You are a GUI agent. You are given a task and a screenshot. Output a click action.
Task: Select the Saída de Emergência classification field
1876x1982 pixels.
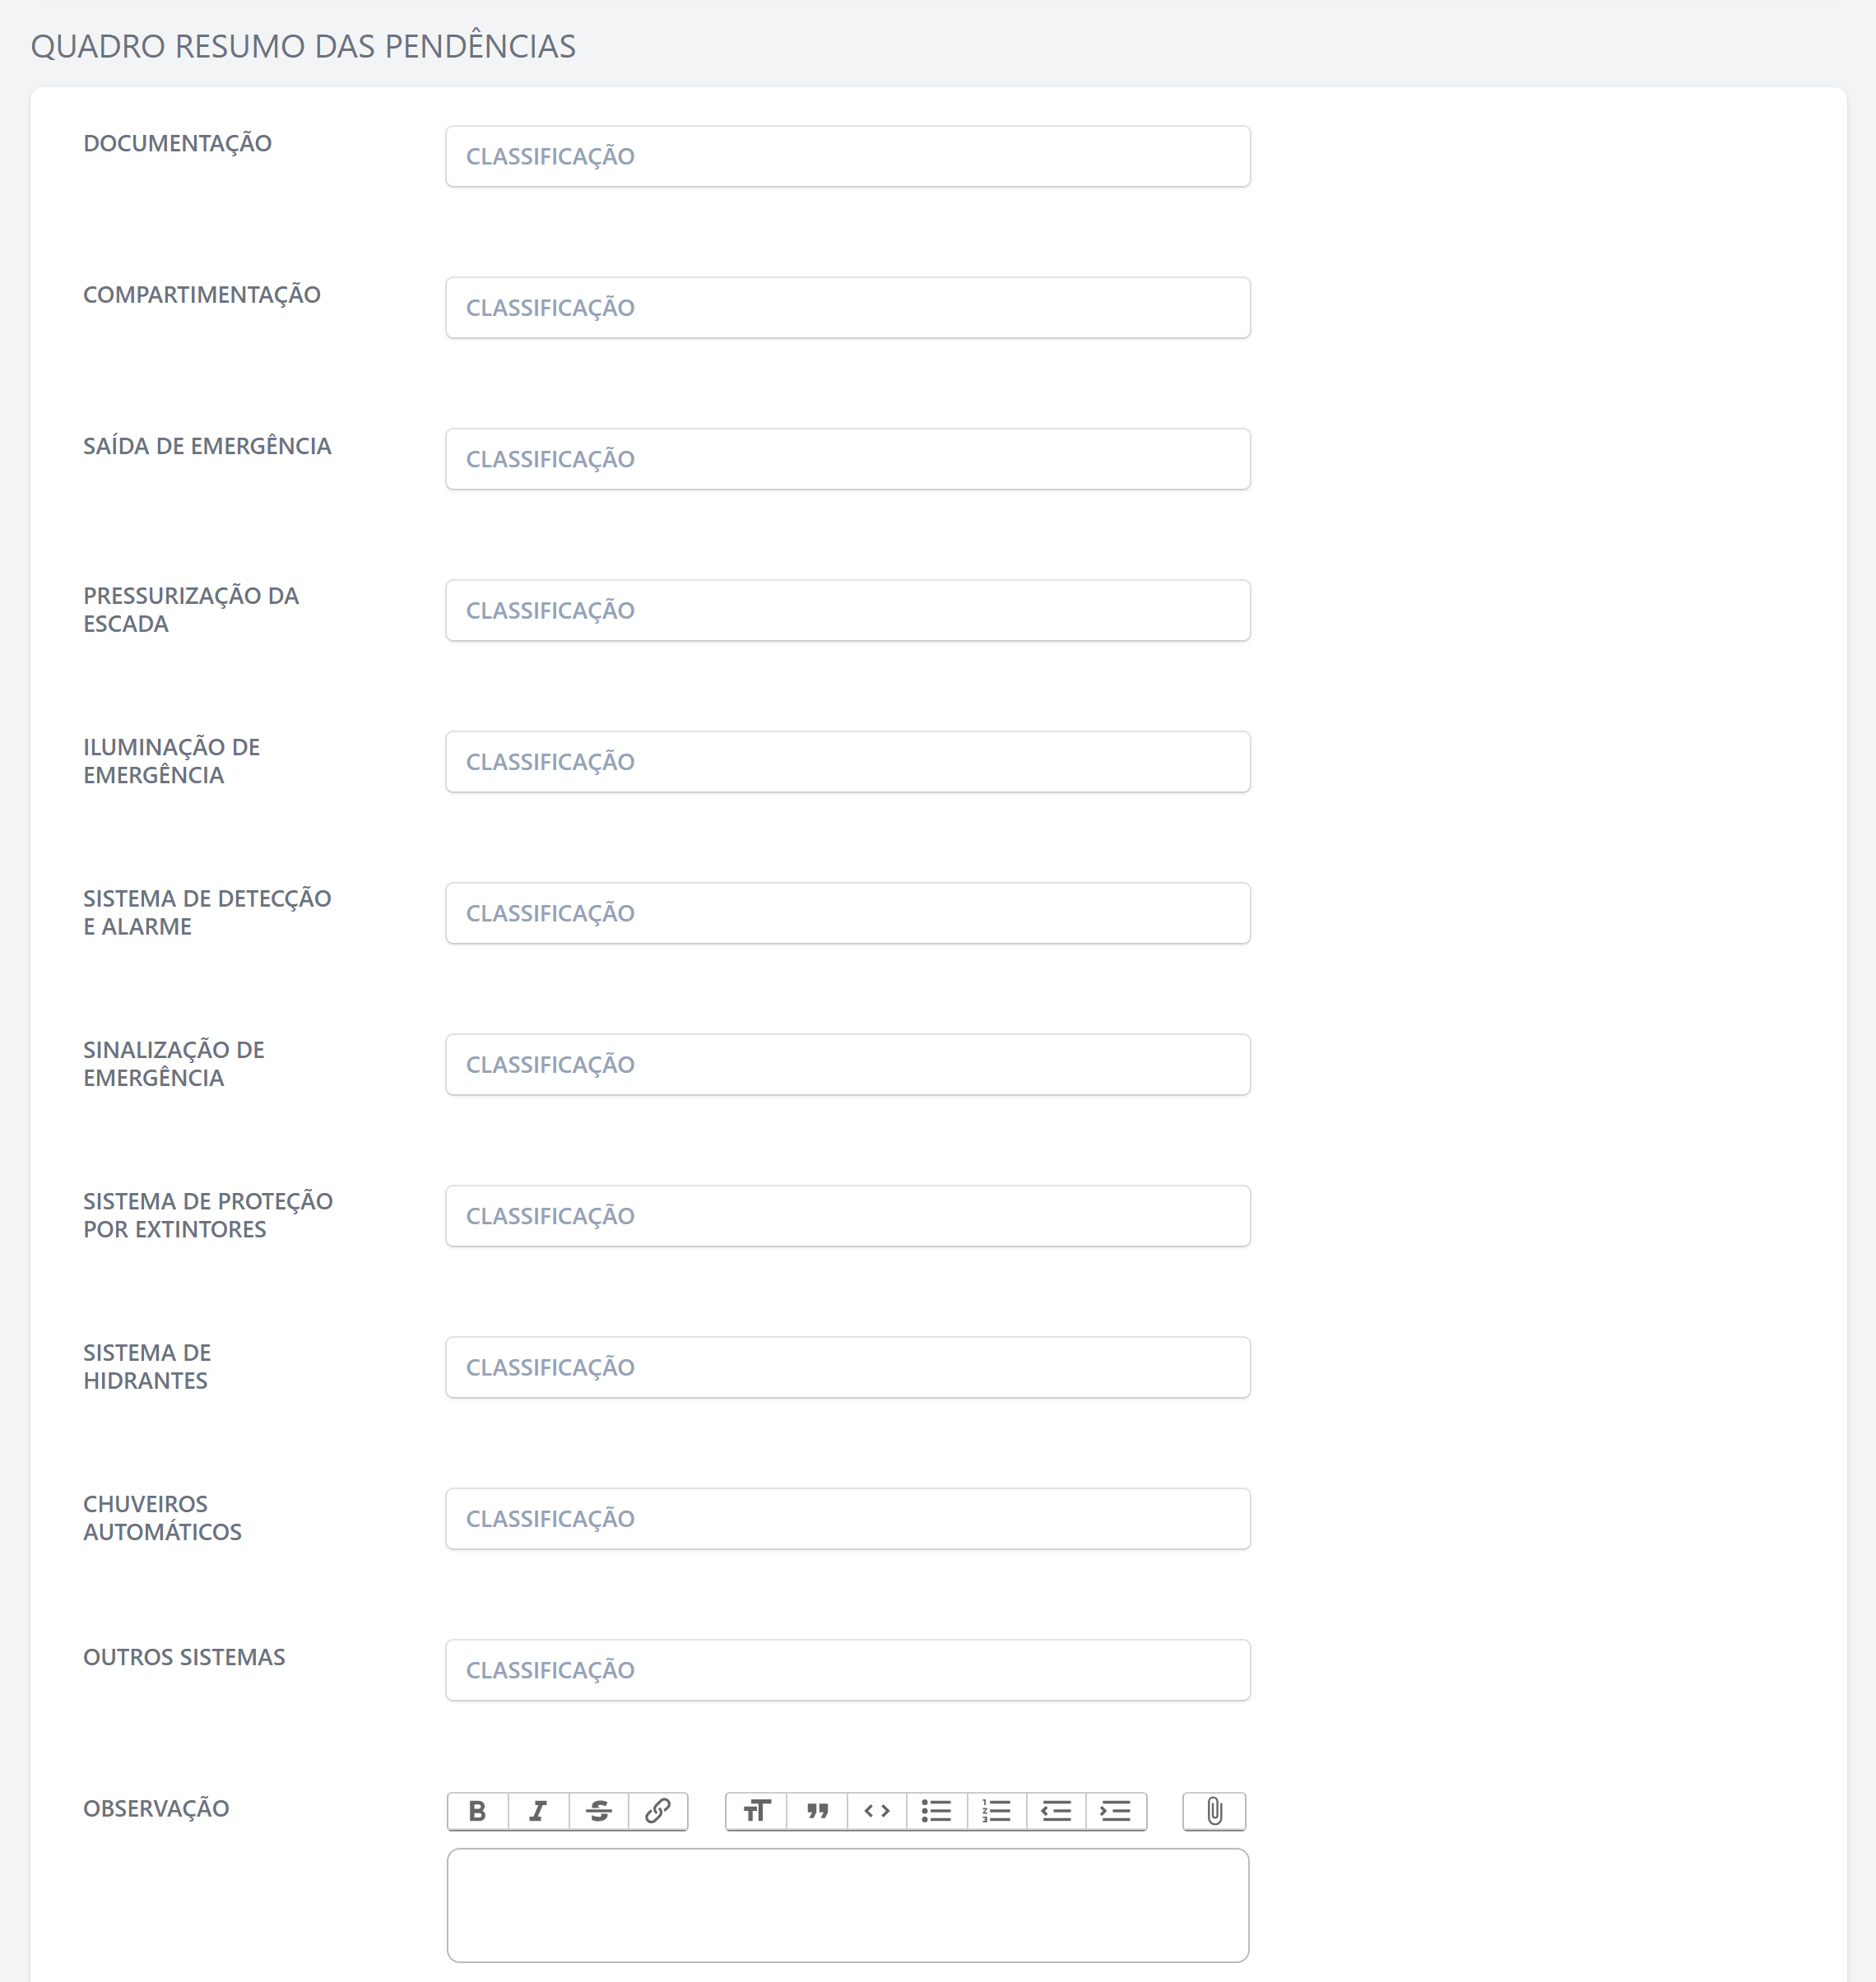pyautogui.click(x=847, y=459)
